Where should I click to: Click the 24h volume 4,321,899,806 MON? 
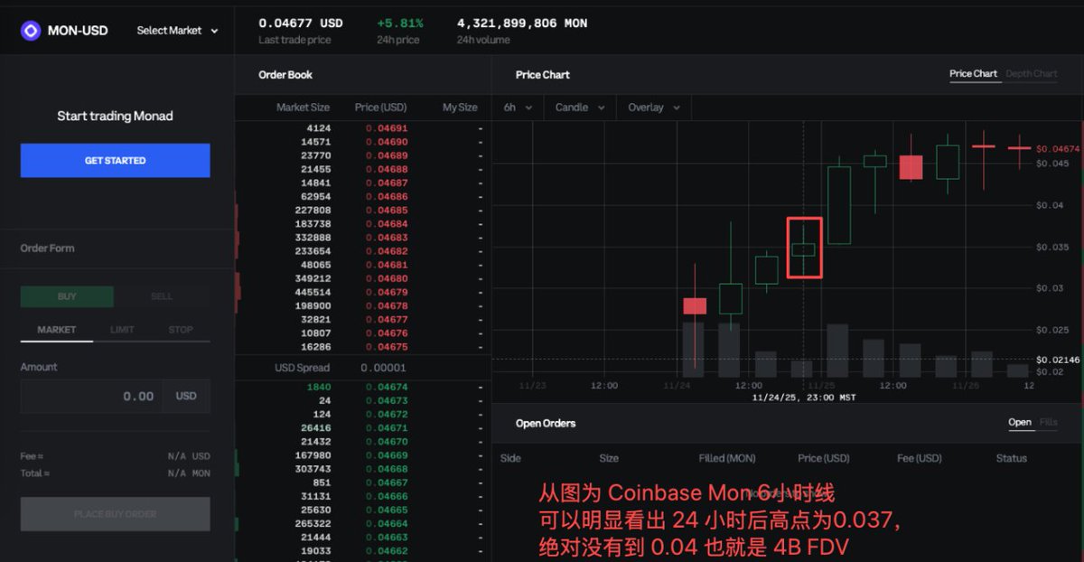point(522,23)
